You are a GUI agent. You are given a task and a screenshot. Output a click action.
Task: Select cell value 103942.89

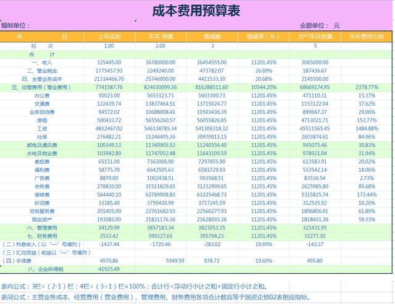[109, 154]
